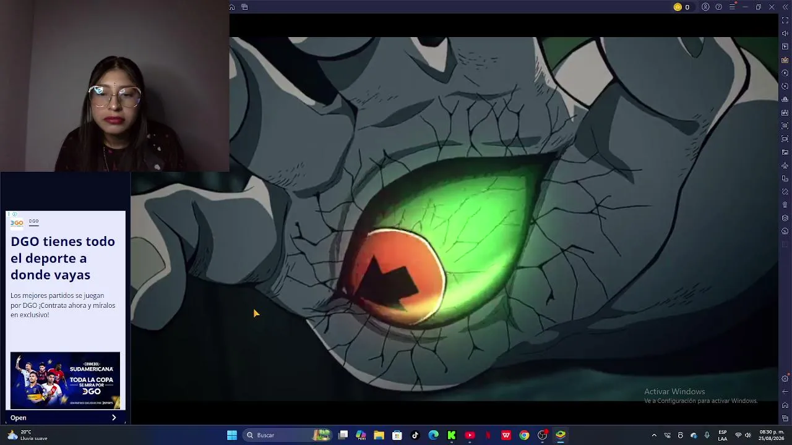Open File Explorer from the taskbar
This screenshot has width=792, height=445.
[379, 435]
